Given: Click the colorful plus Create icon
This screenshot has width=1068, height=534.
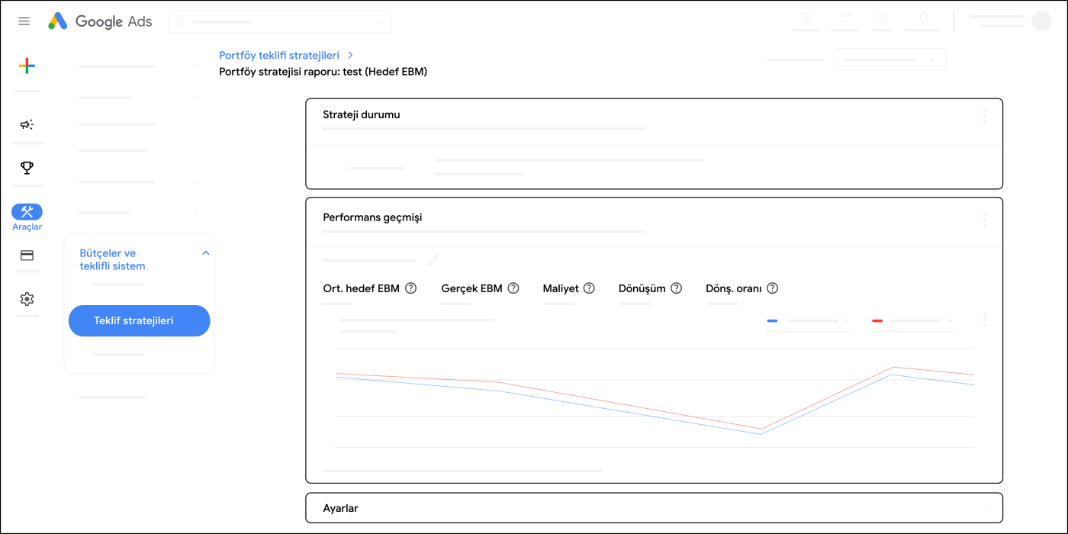Looking at the screenshot, I should 27,66.
